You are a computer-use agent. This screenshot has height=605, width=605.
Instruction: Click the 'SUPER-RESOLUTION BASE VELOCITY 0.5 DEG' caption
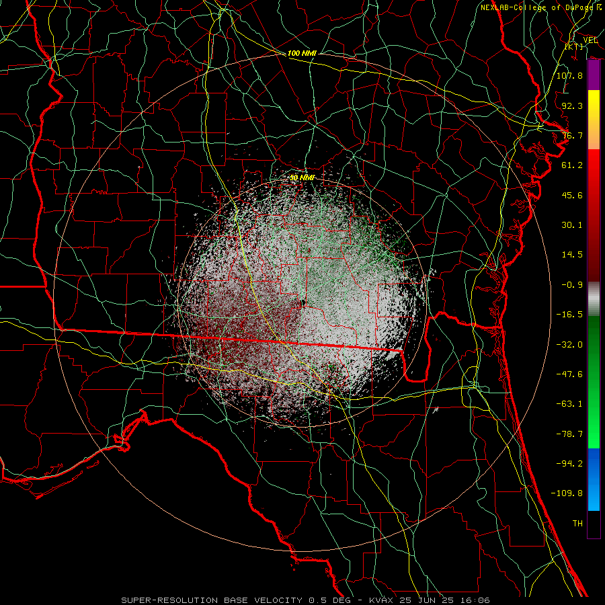pos(237,600)
